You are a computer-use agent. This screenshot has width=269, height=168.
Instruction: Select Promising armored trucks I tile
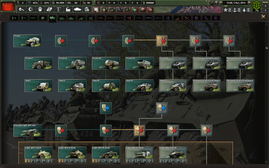207,63
